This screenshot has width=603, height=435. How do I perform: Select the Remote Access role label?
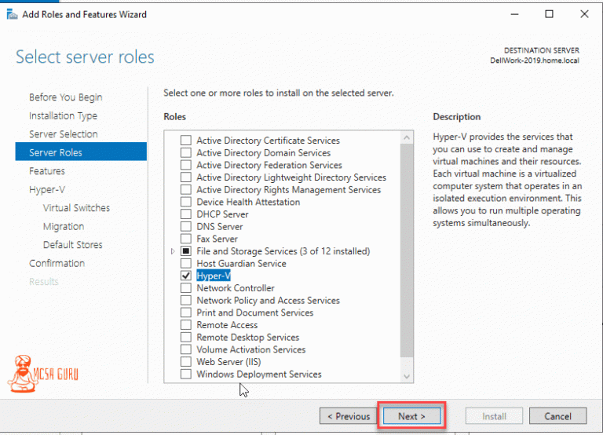point(227,325)
